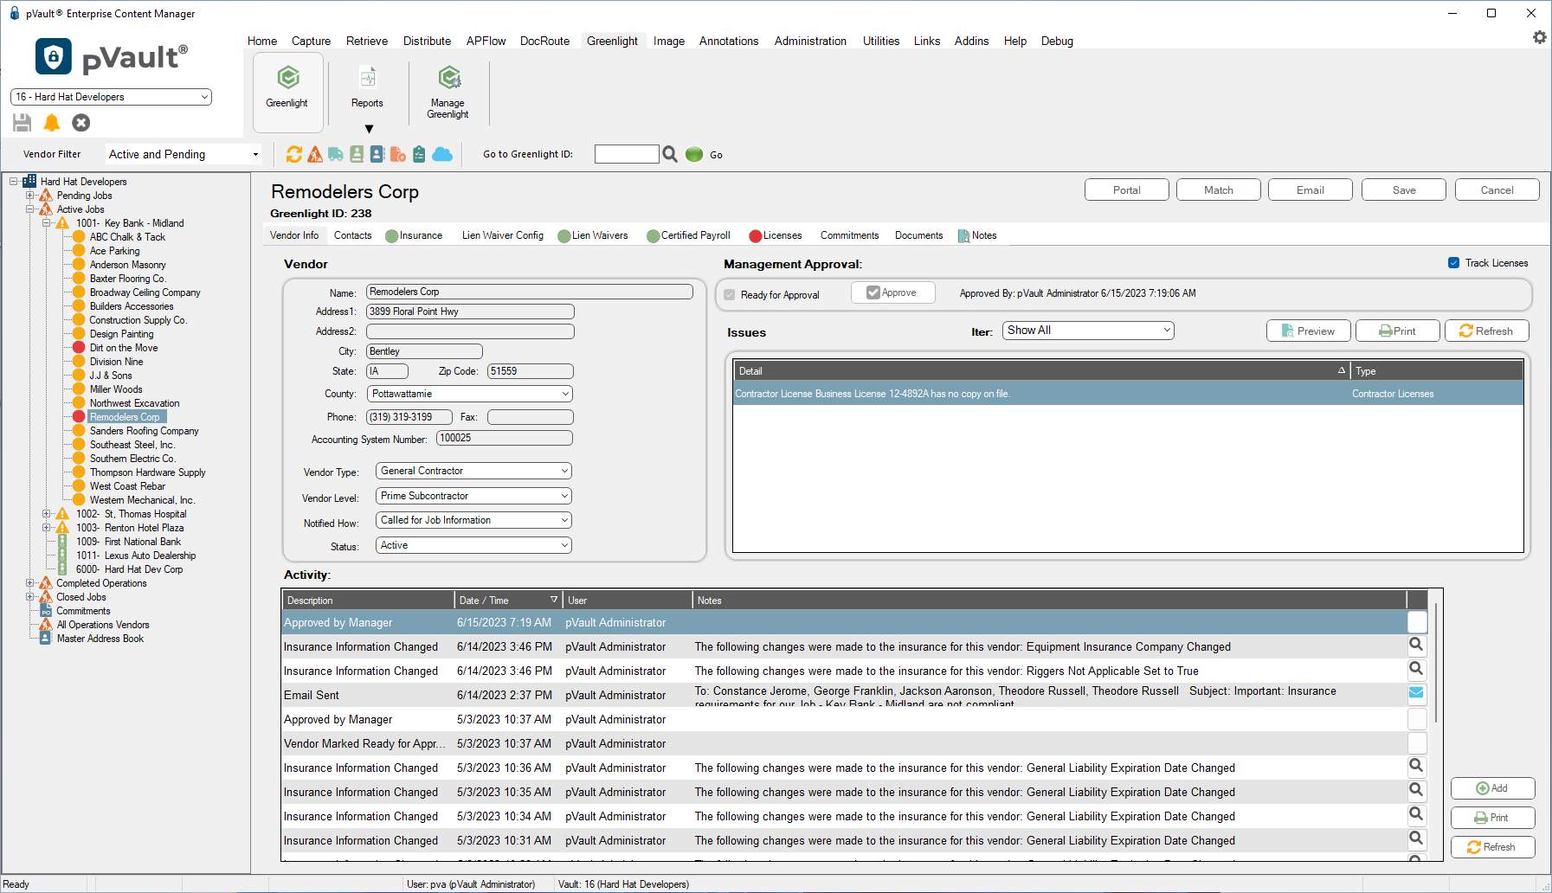The height and width of the screenshot is (893, 1552).
Task: View details of 5/3/2023 10:31 AM insurance change
Action: (1416, 838)
